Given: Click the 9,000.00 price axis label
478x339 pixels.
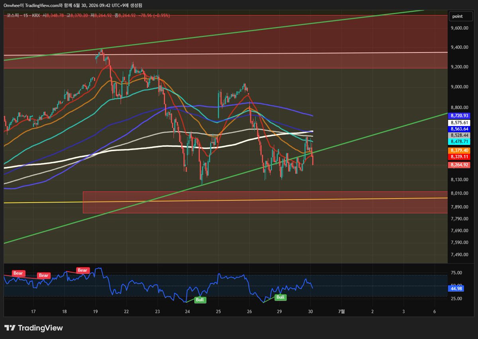Looking at the screenshot, I should click(459, 87).
